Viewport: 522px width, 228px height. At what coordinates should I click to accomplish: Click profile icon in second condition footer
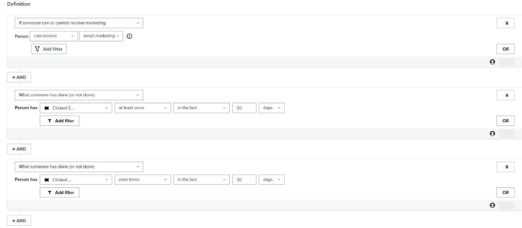[492, 134]
